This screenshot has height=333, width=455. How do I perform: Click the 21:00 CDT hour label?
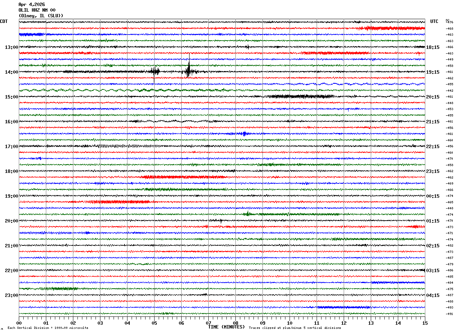click(x=11, y=246)
